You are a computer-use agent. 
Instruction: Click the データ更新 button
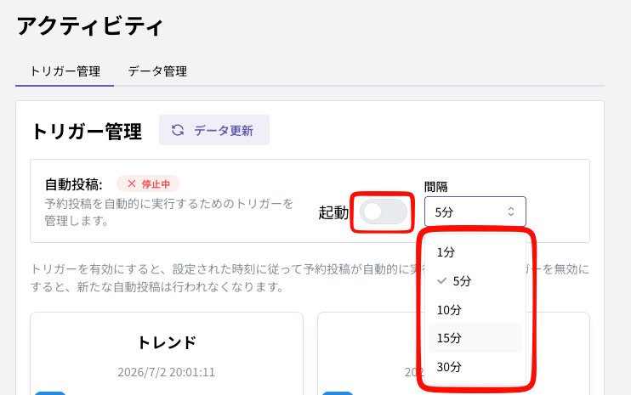[x=214, y=130]
